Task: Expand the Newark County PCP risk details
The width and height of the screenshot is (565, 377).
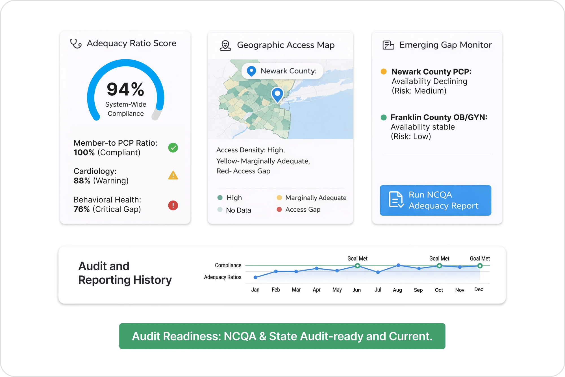Action: (x=429, y=81)
